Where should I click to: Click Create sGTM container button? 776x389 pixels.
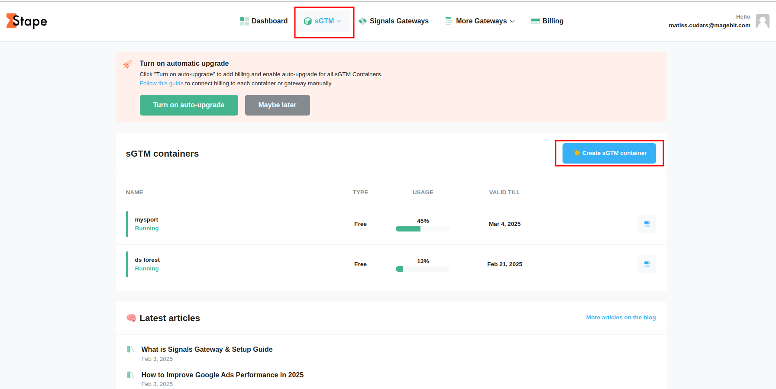click(609, 153)
